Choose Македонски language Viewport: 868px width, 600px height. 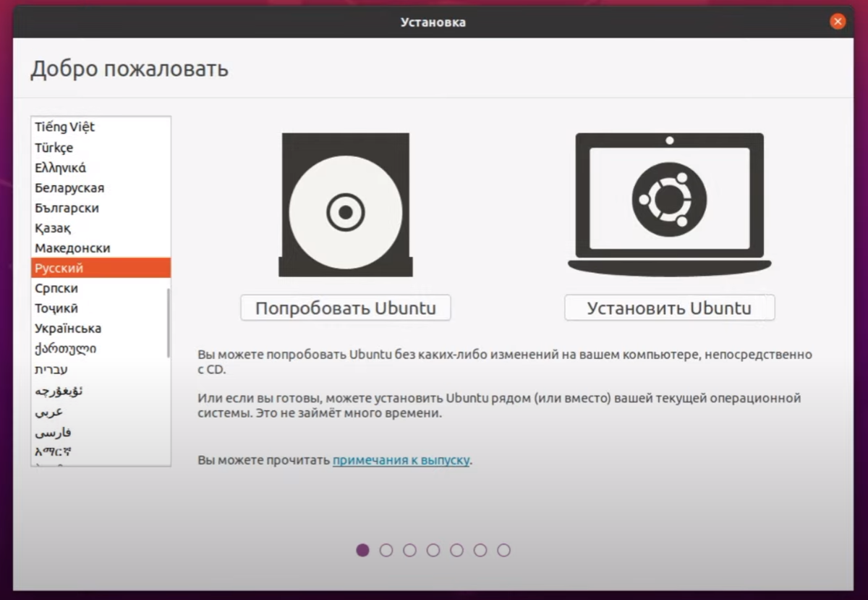(101, 248)
